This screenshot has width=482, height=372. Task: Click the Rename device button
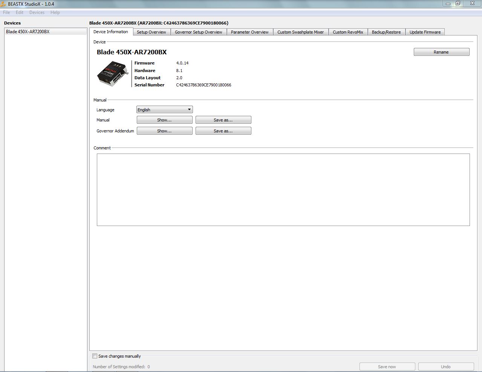pos(441,52)
